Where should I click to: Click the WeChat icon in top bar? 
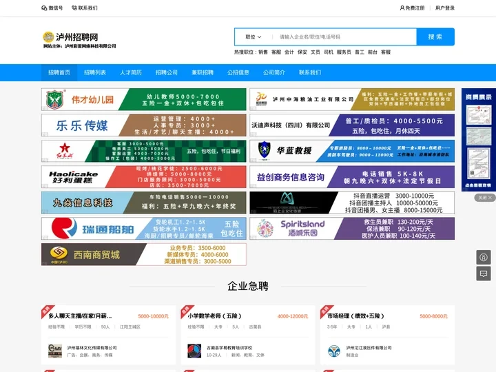pyautogui.click(x=44, y=8)
